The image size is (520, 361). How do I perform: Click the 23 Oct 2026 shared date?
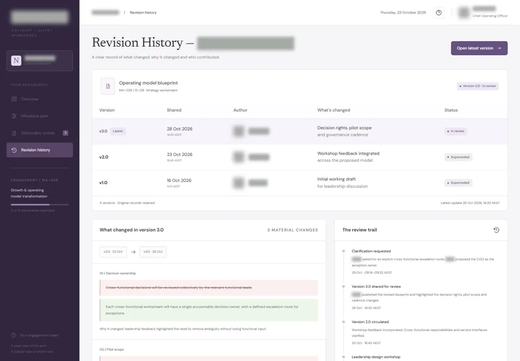click(x=179, y=154)
